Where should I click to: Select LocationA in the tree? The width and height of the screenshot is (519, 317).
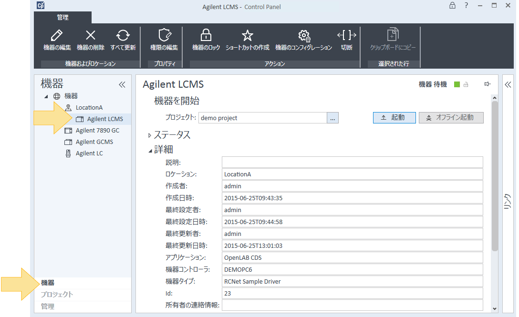(89, 108)
